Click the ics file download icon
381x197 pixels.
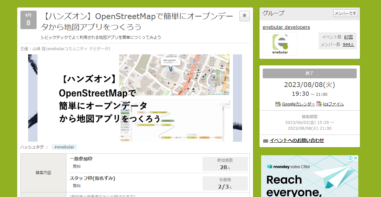[x=319, y=104]
